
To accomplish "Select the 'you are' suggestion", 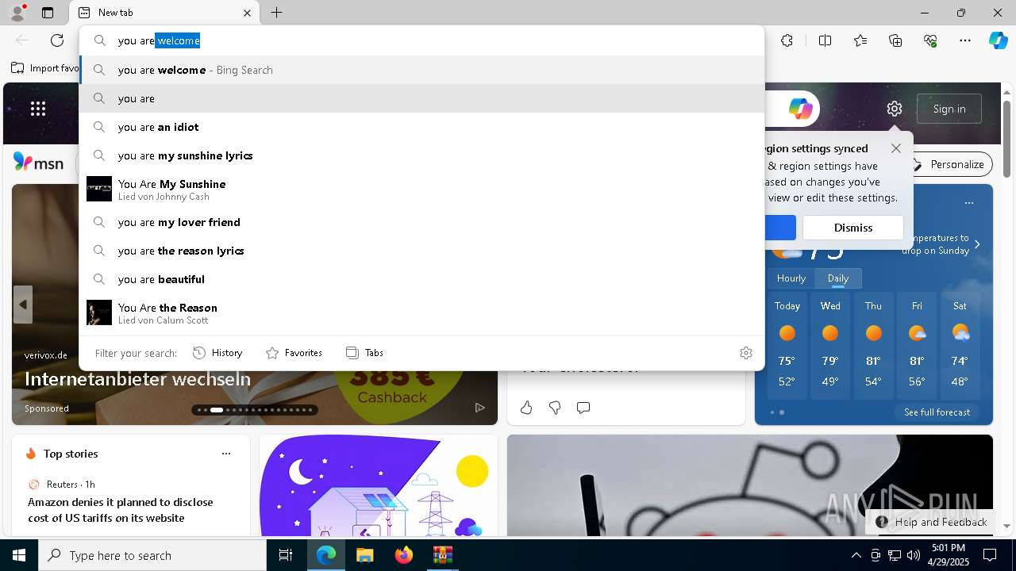I will click(421, 98).
